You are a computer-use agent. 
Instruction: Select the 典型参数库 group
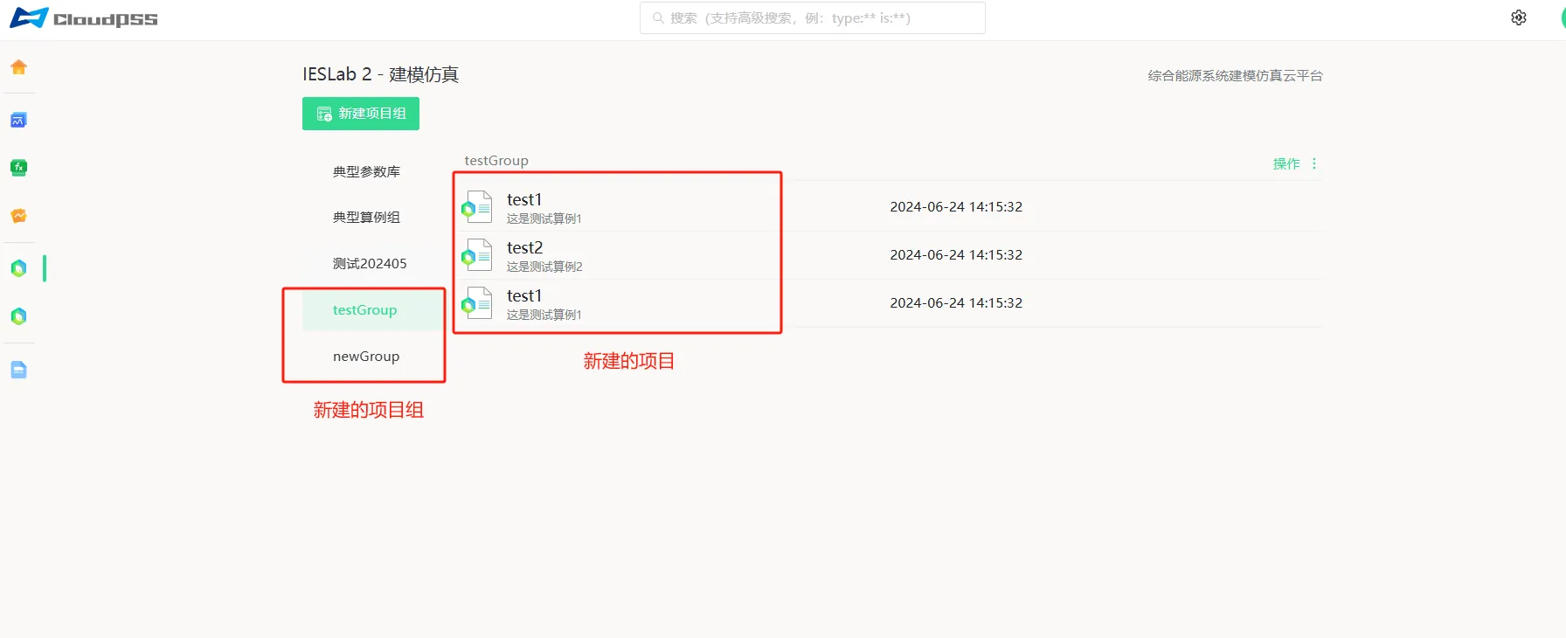pyautogui.click(x=366, y=171)
